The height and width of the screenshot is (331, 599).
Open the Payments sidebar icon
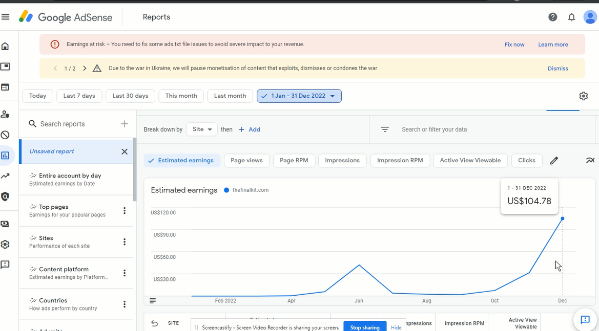[x=5, y=224]
